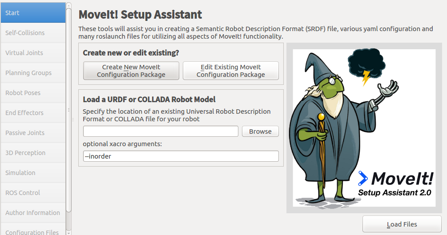Click the sidebar vertical scrollbar
This screenshot has height=235, width=447.
68,110
